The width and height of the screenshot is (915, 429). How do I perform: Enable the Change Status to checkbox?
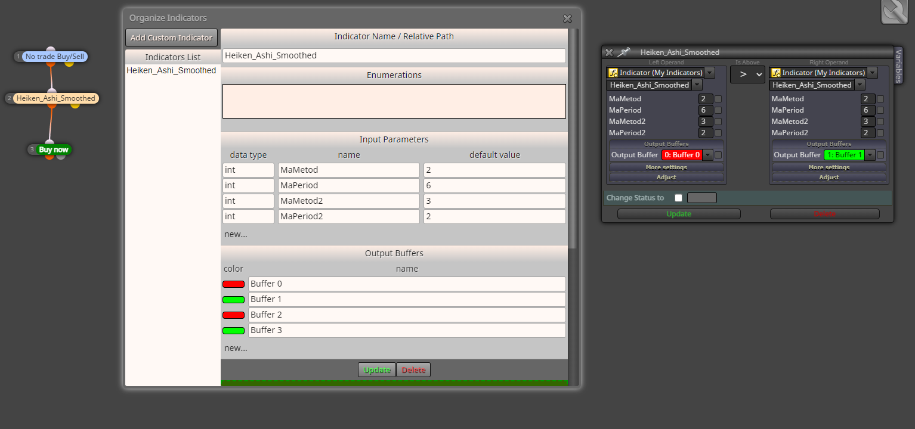point(678,198)
